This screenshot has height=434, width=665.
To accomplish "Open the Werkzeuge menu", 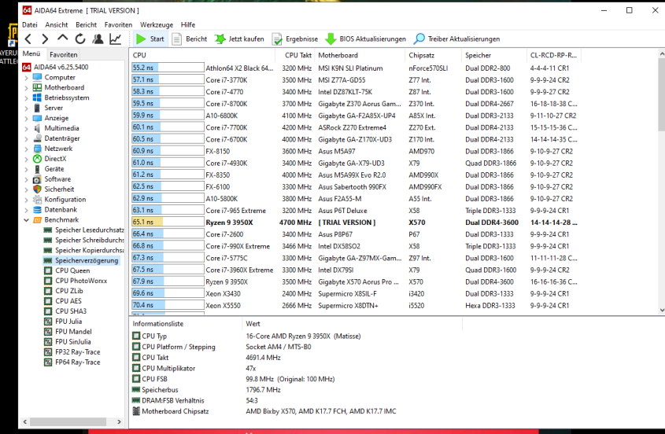I will coord(157,24).
